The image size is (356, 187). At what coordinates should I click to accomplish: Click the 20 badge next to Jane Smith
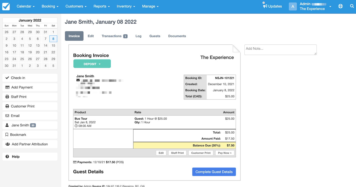[x=33, y=125]
